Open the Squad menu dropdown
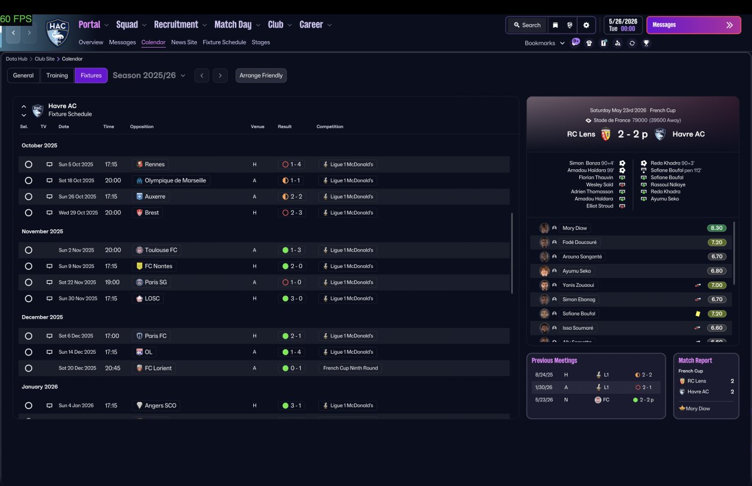This screenshot has width=752, height=486. coord(132,25)
